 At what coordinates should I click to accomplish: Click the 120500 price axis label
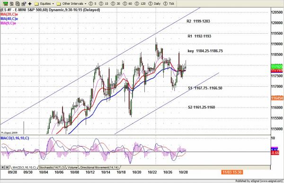277,12
